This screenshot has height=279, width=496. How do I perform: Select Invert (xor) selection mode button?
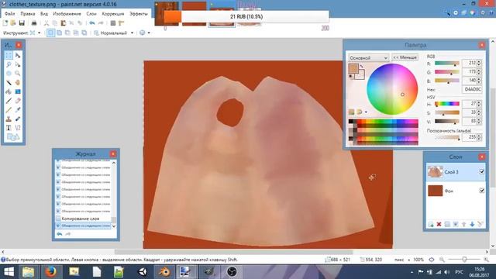pyautogui.click(x=84, y=33)
